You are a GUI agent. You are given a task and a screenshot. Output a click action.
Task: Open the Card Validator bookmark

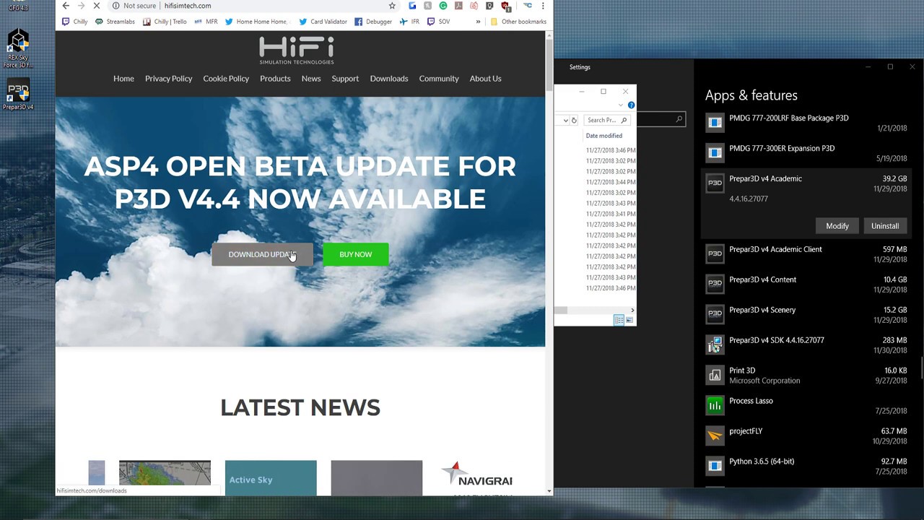[323, 22]
